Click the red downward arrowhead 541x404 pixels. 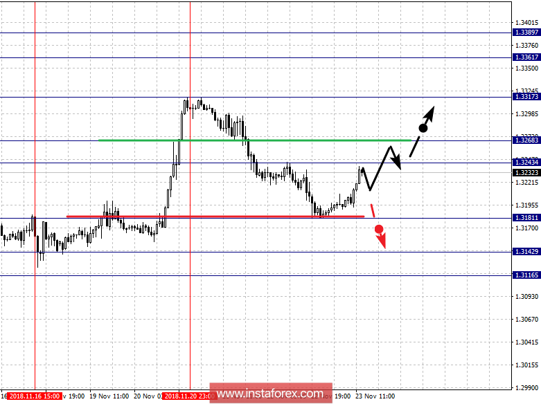(382, 243)
